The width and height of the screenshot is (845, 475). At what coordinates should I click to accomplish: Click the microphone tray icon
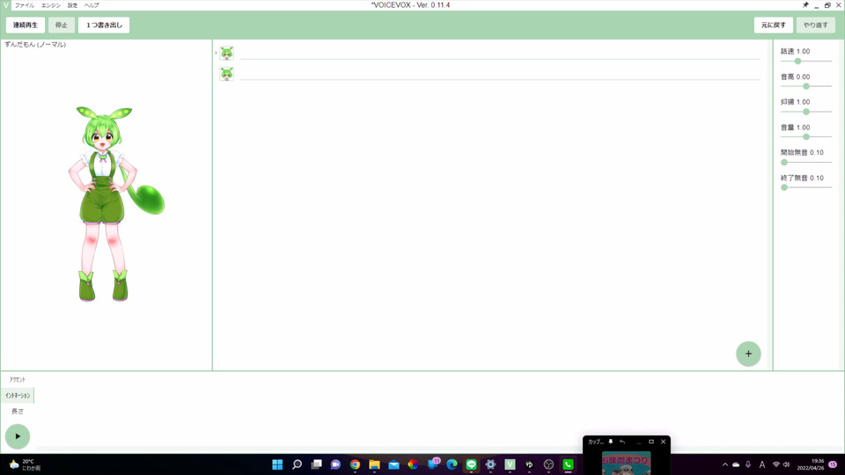(x=748, y=464)
